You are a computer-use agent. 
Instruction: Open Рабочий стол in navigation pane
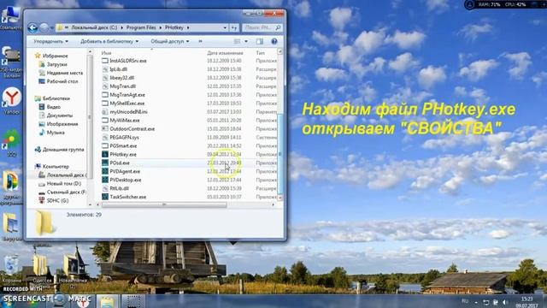coord(59,81)
